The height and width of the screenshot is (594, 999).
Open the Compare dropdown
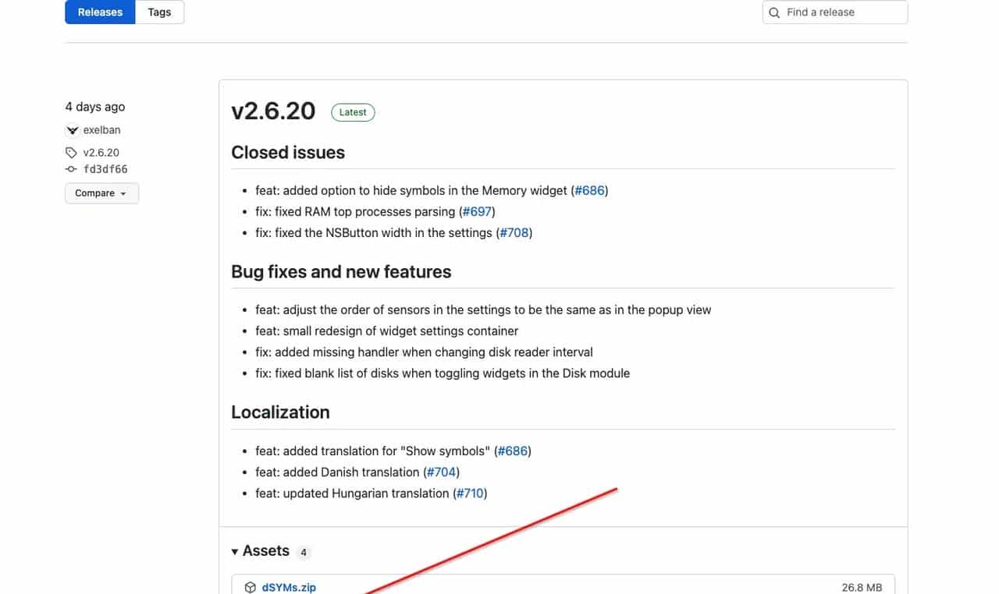pos(101,193)
